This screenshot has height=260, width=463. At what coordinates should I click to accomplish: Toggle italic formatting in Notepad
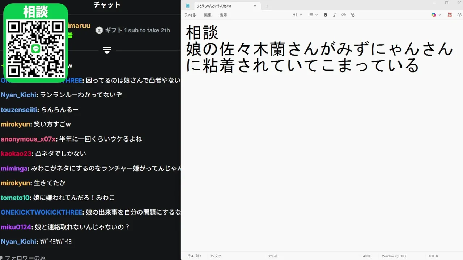point(335,15)
